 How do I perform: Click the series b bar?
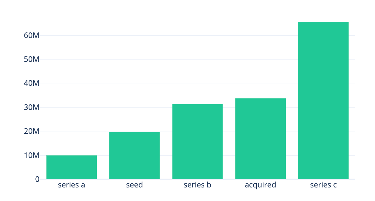pyautogui.click(x=198, y=141)
